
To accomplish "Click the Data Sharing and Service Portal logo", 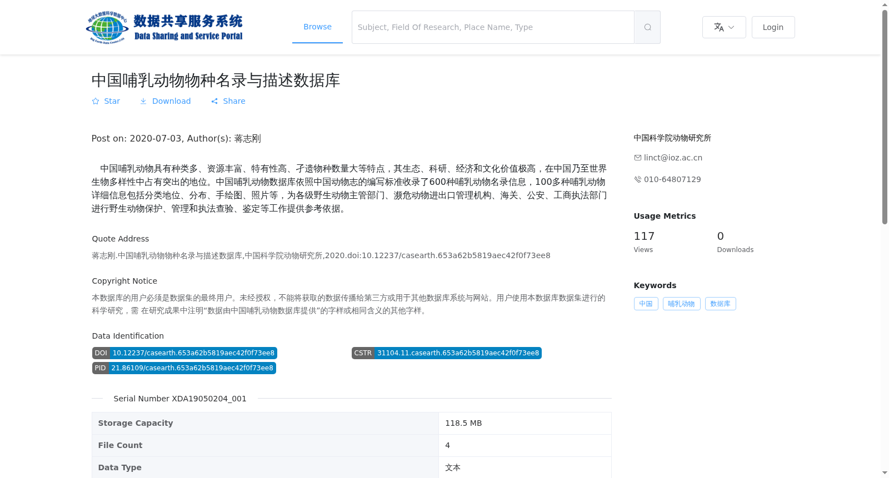I will coord(164,27).
